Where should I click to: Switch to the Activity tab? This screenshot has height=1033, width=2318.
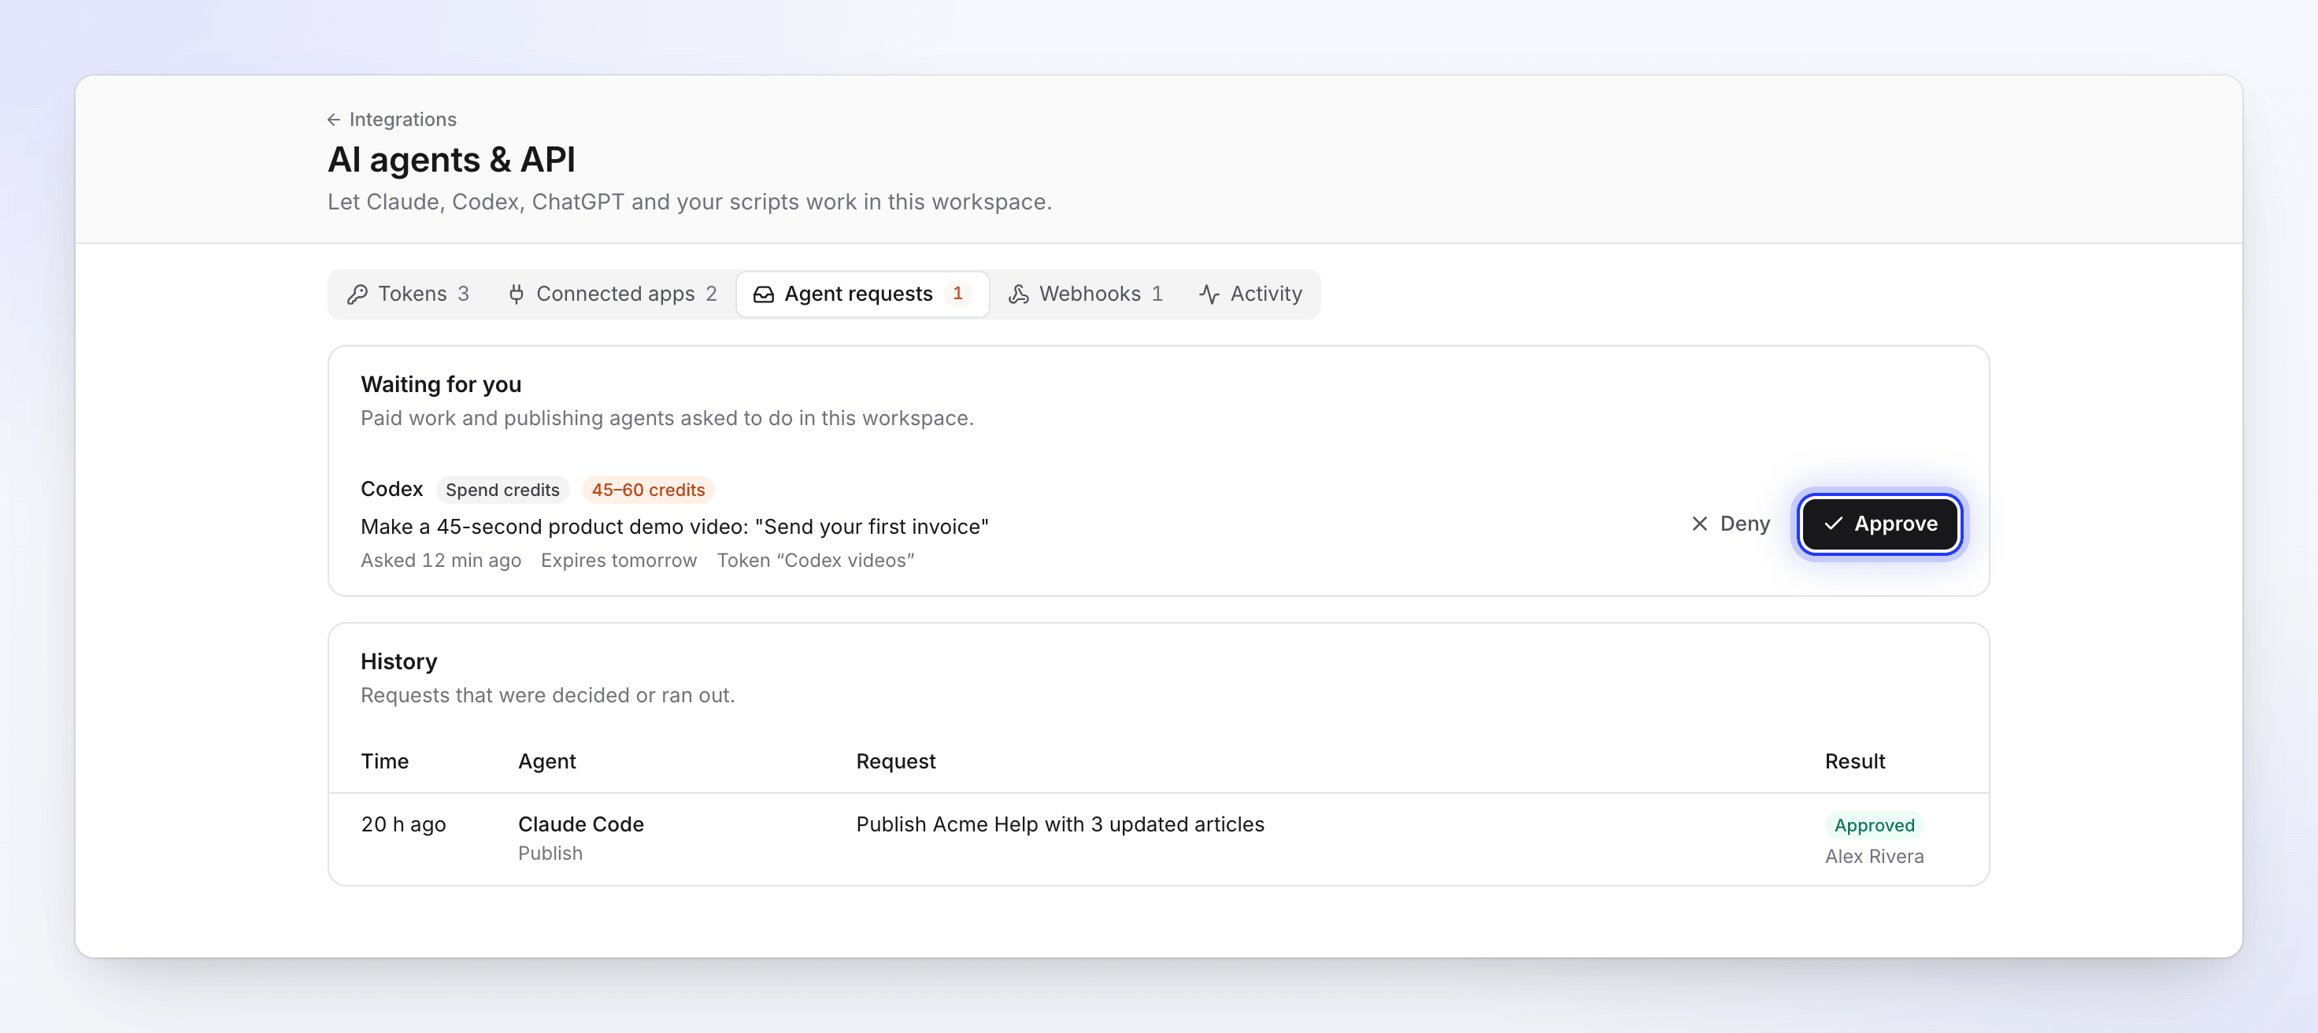tap(1250, 294)
